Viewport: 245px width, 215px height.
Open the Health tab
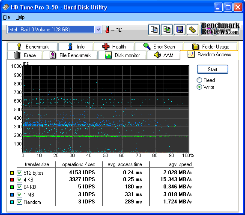coord(114,46)
